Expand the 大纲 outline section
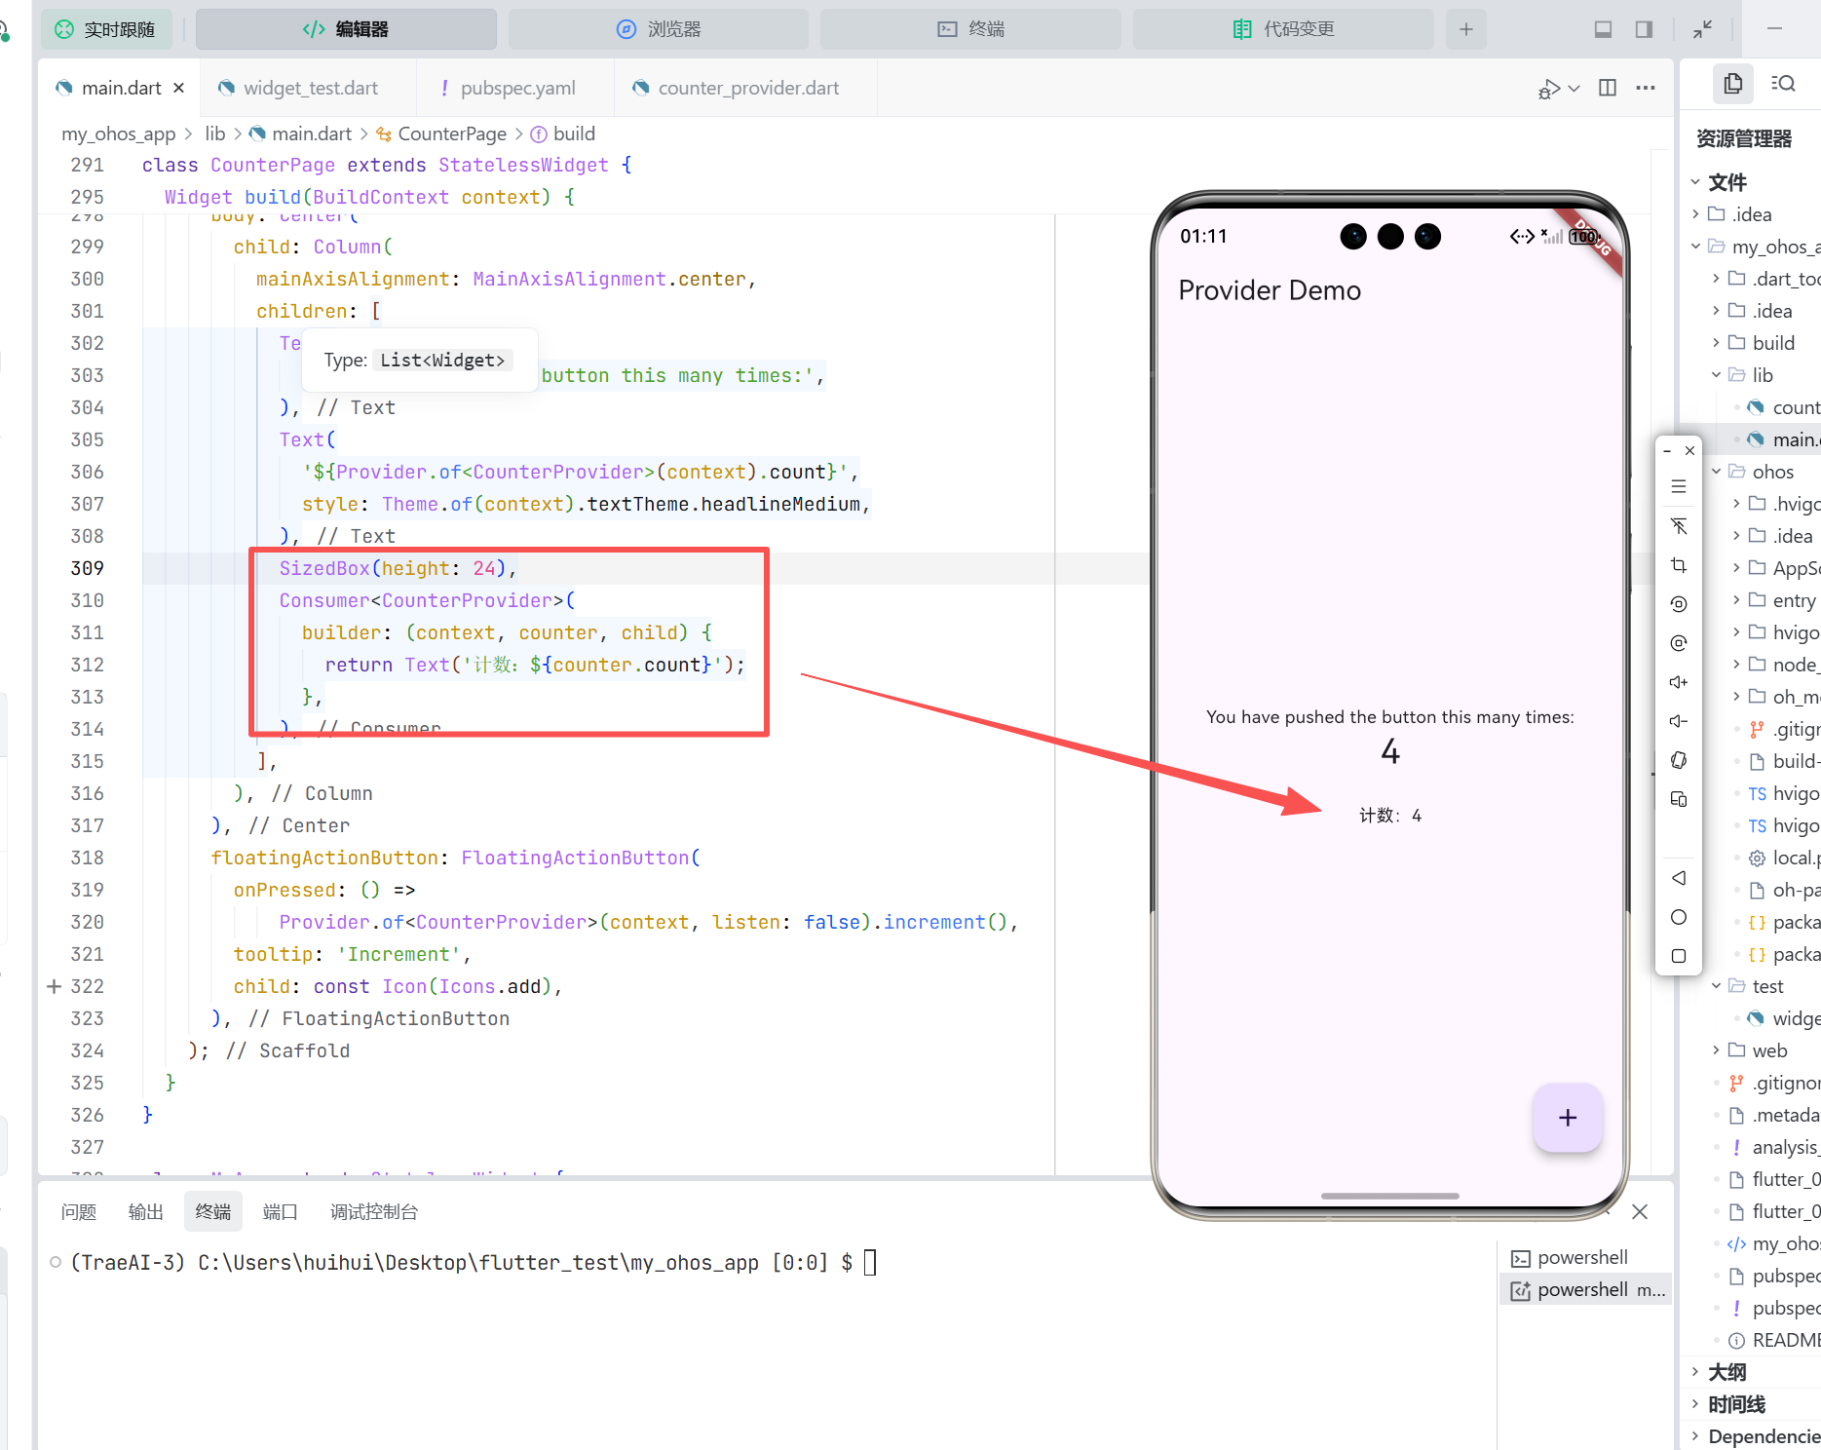The width and height of the screenshot is (1821, 1450). [1695, 1372]
